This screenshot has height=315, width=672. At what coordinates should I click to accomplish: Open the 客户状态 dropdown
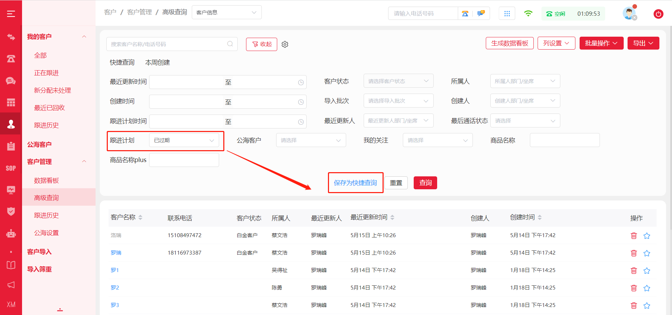coord(398,81)
